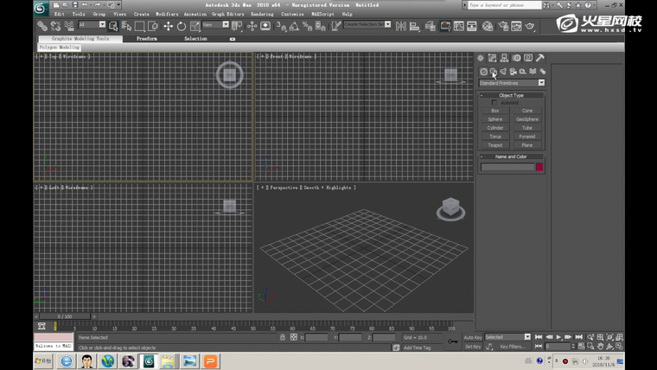Open the Utilities hammer panel

(540, 58)
